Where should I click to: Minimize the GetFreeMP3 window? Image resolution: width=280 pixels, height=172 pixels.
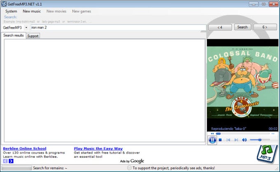(x=254, y=4)
